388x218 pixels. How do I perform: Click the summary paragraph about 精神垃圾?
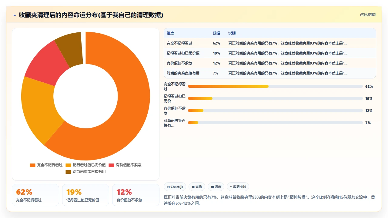click(x=269, y=200)
